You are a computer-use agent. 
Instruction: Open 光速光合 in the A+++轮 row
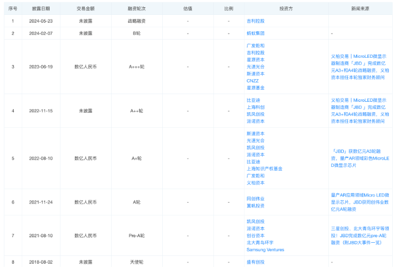pyautogui.click(x=255, y=67)
